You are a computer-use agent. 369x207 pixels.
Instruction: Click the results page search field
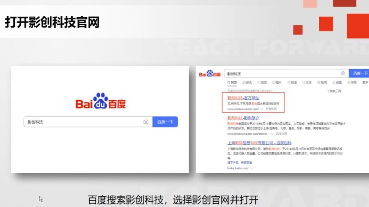(286, 74)
